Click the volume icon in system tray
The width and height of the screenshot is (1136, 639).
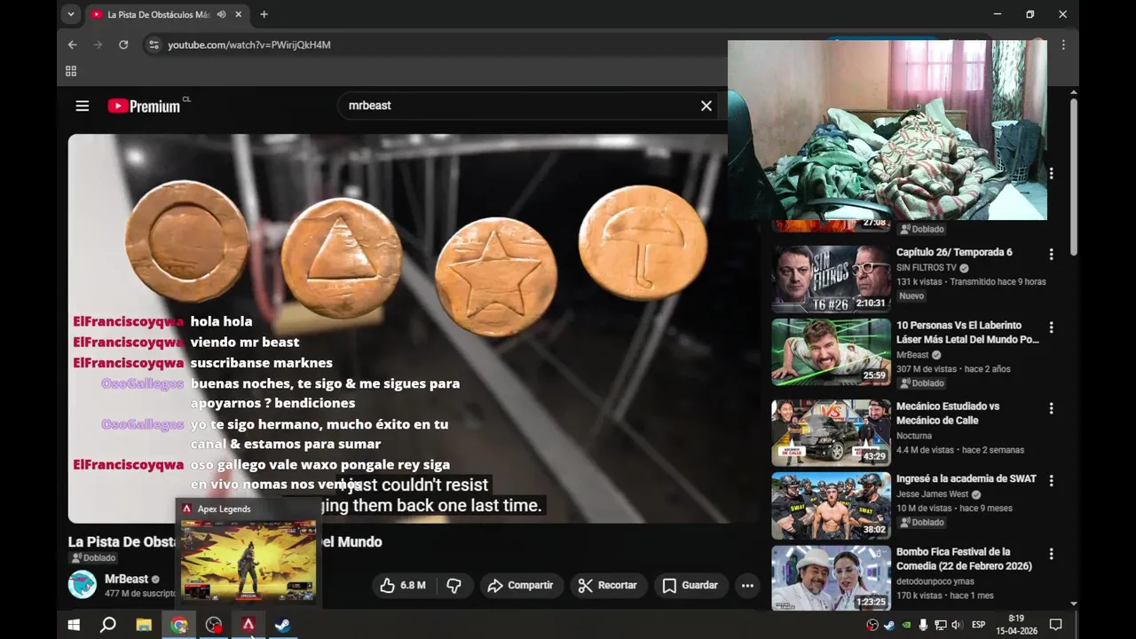(957, 625)
